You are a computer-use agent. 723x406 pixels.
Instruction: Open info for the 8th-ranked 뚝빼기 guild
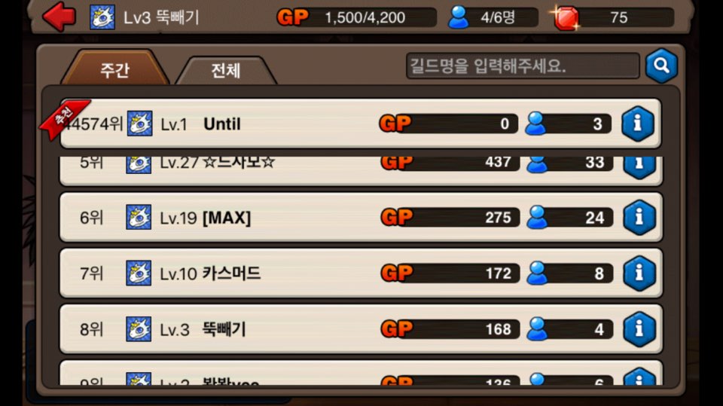639,329
